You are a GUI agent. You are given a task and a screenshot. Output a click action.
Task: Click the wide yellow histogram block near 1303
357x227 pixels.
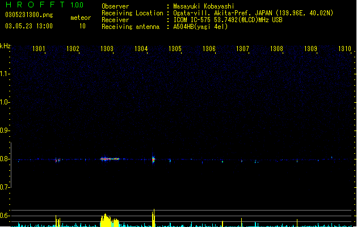(x=110, y=220)
